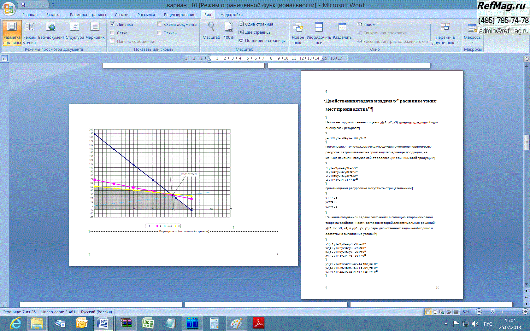Viewport: 530px width, 331px height.
Task: Select По ширине страницы option
Action: (262, 40)
